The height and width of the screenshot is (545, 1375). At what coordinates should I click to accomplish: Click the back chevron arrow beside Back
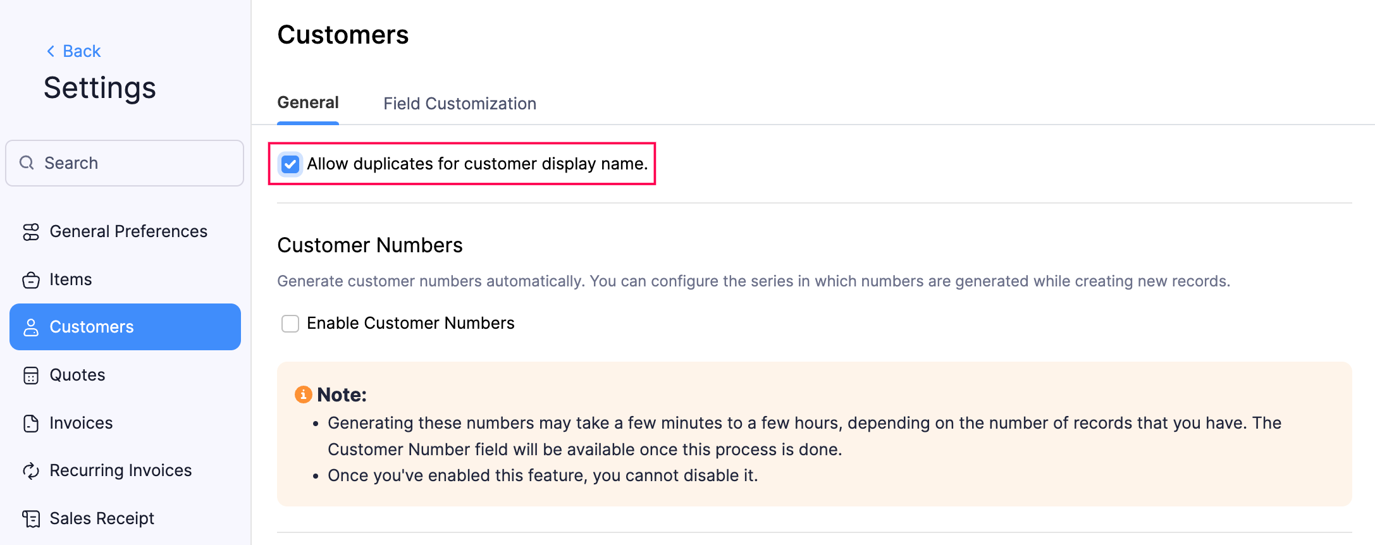(x=51, y=51)
